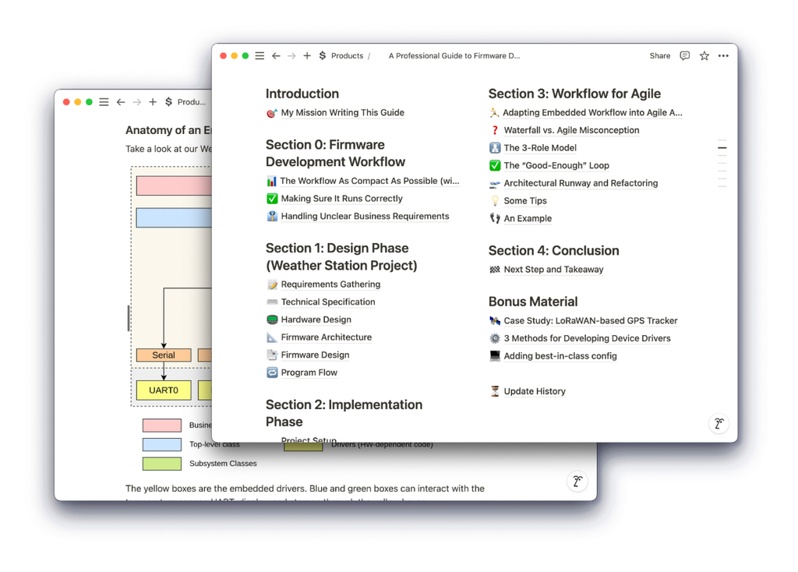Select the Products breadcrumb in the toolbar
Image resolution: width=798 pixels, height=572 pixels.
pyautogui.click(x=346, y=55)
